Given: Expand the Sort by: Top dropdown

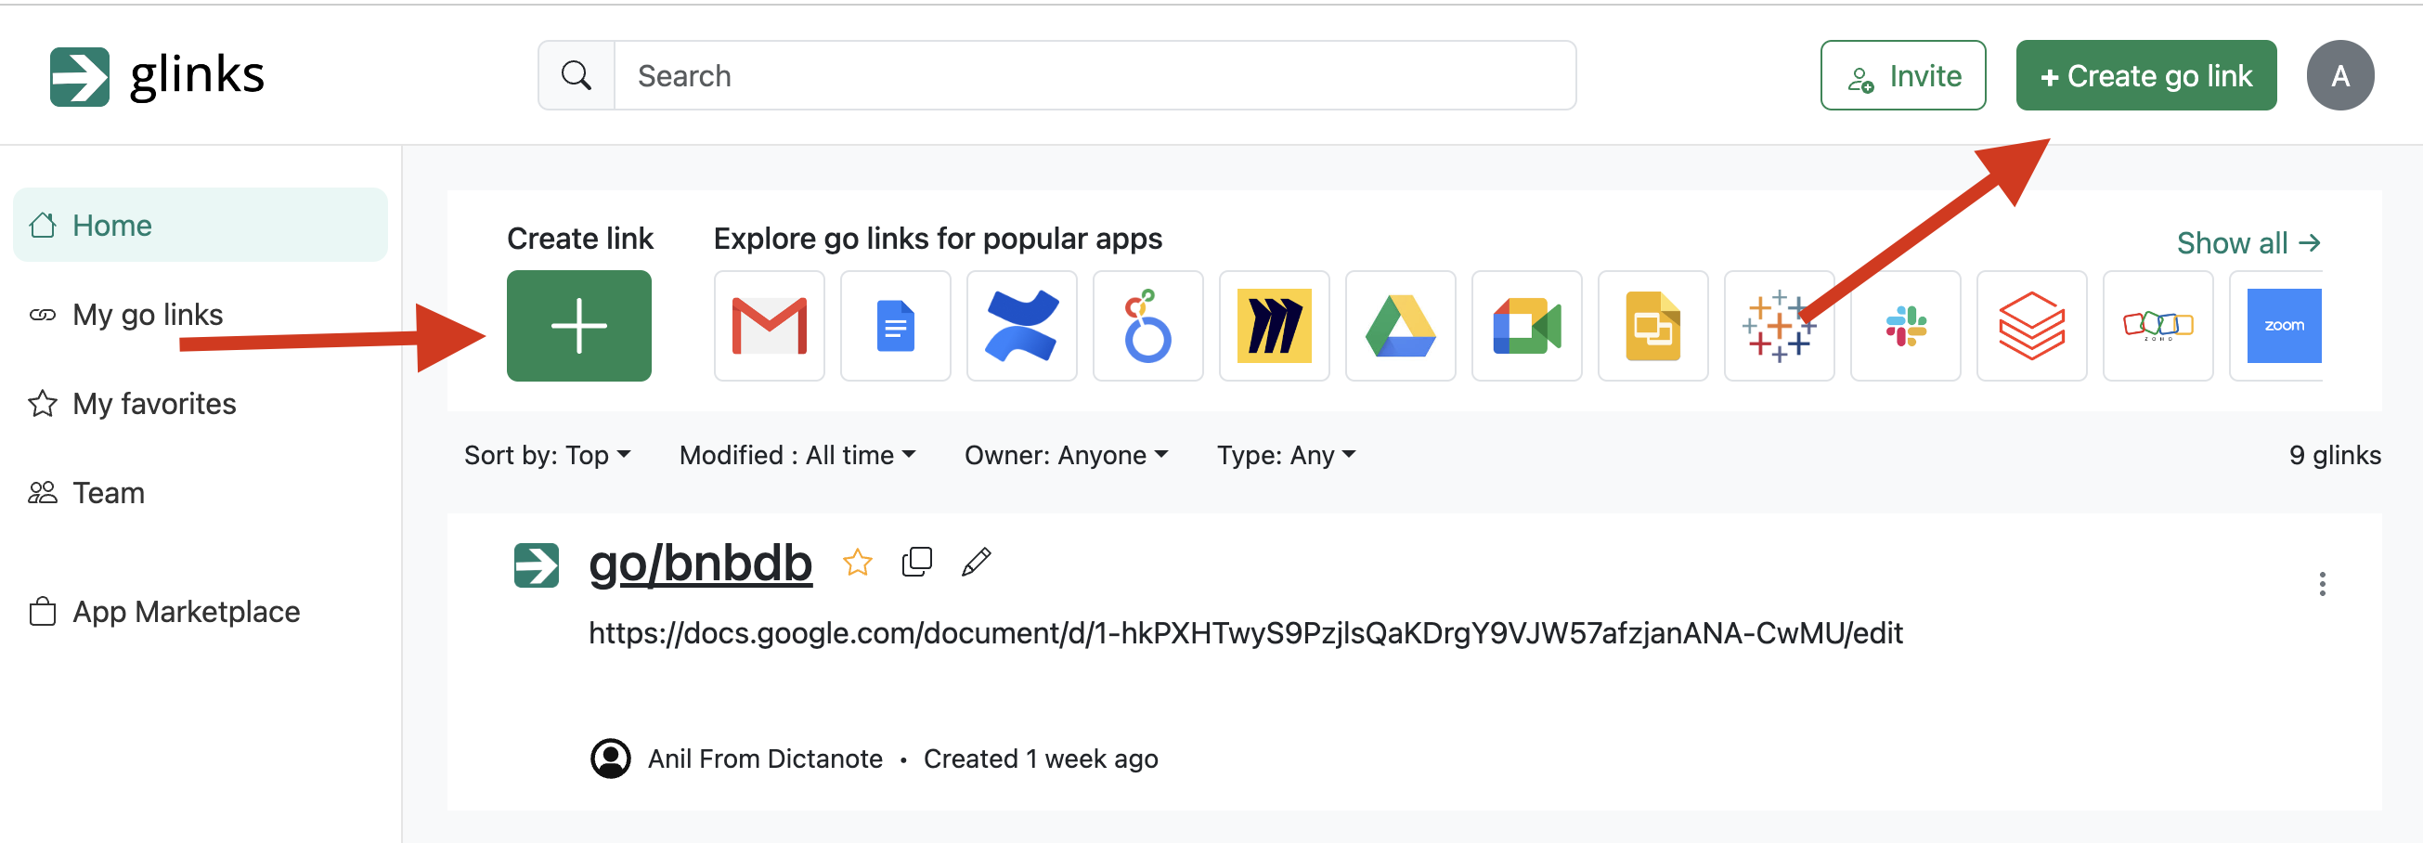Looking at the screenshot, I should point(547,455).
